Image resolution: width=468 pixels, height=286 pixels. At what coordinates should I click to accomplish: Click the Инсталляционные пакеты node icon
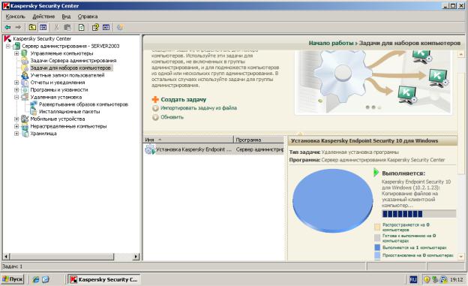point(34,111)
